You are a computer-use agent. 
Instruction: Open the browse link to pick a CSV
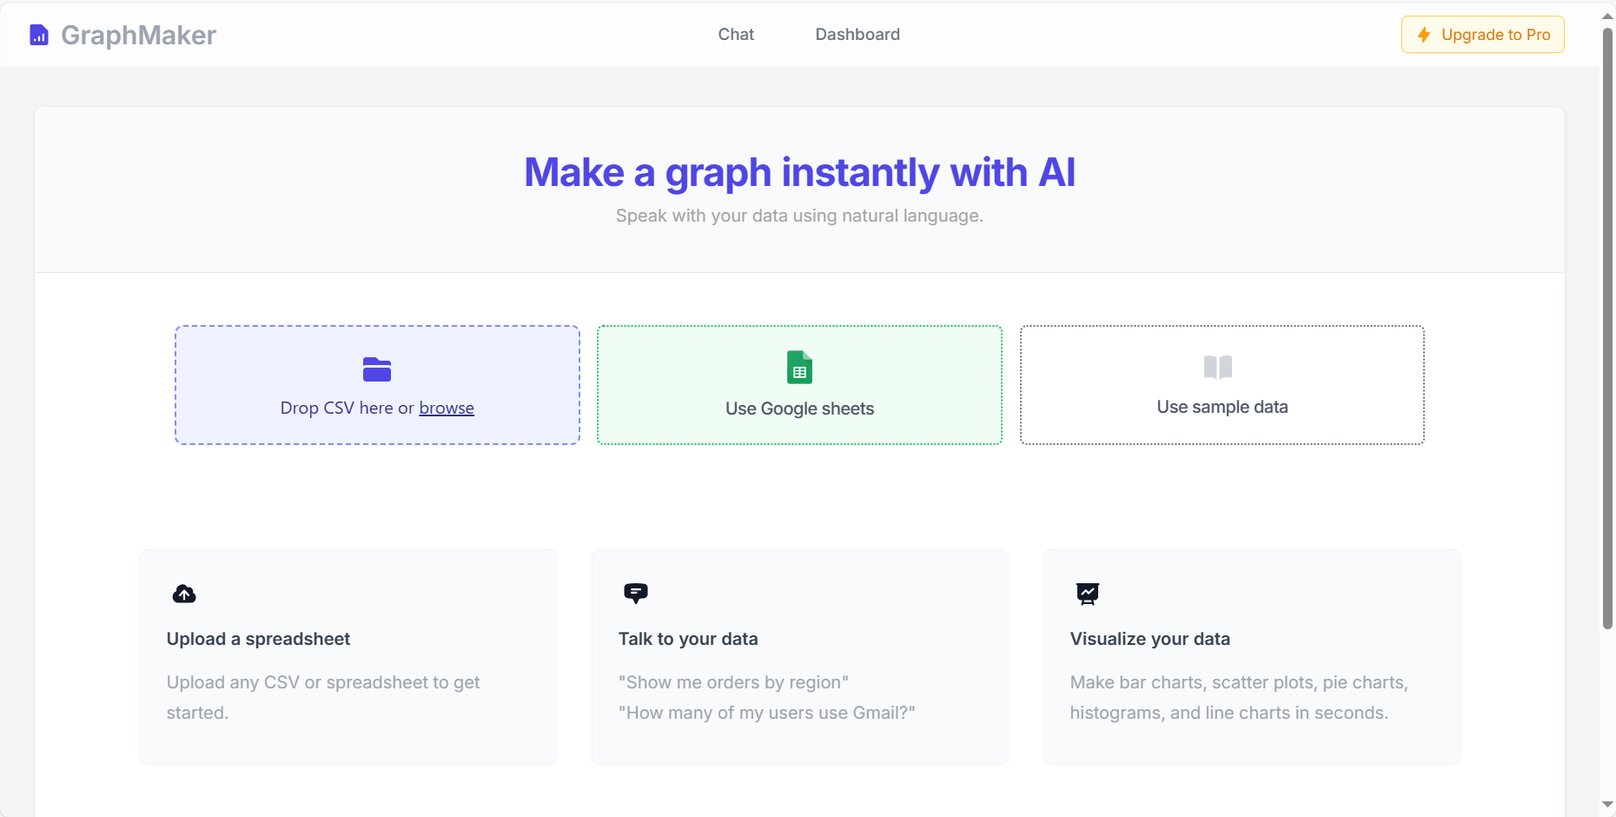(x=447, y=408)
